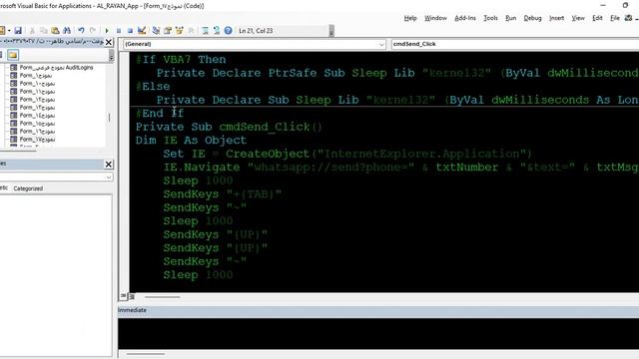Click the scroll arrow beside the Toggle Folders icon
This screenshot has width=639, height=359.
[x=111, y=55]
